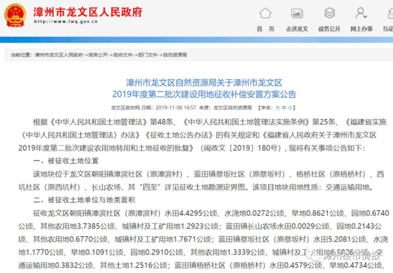Open the 首页 navigation menu item
The width and height of the screenshot is (393, 273).
point(265,29)
